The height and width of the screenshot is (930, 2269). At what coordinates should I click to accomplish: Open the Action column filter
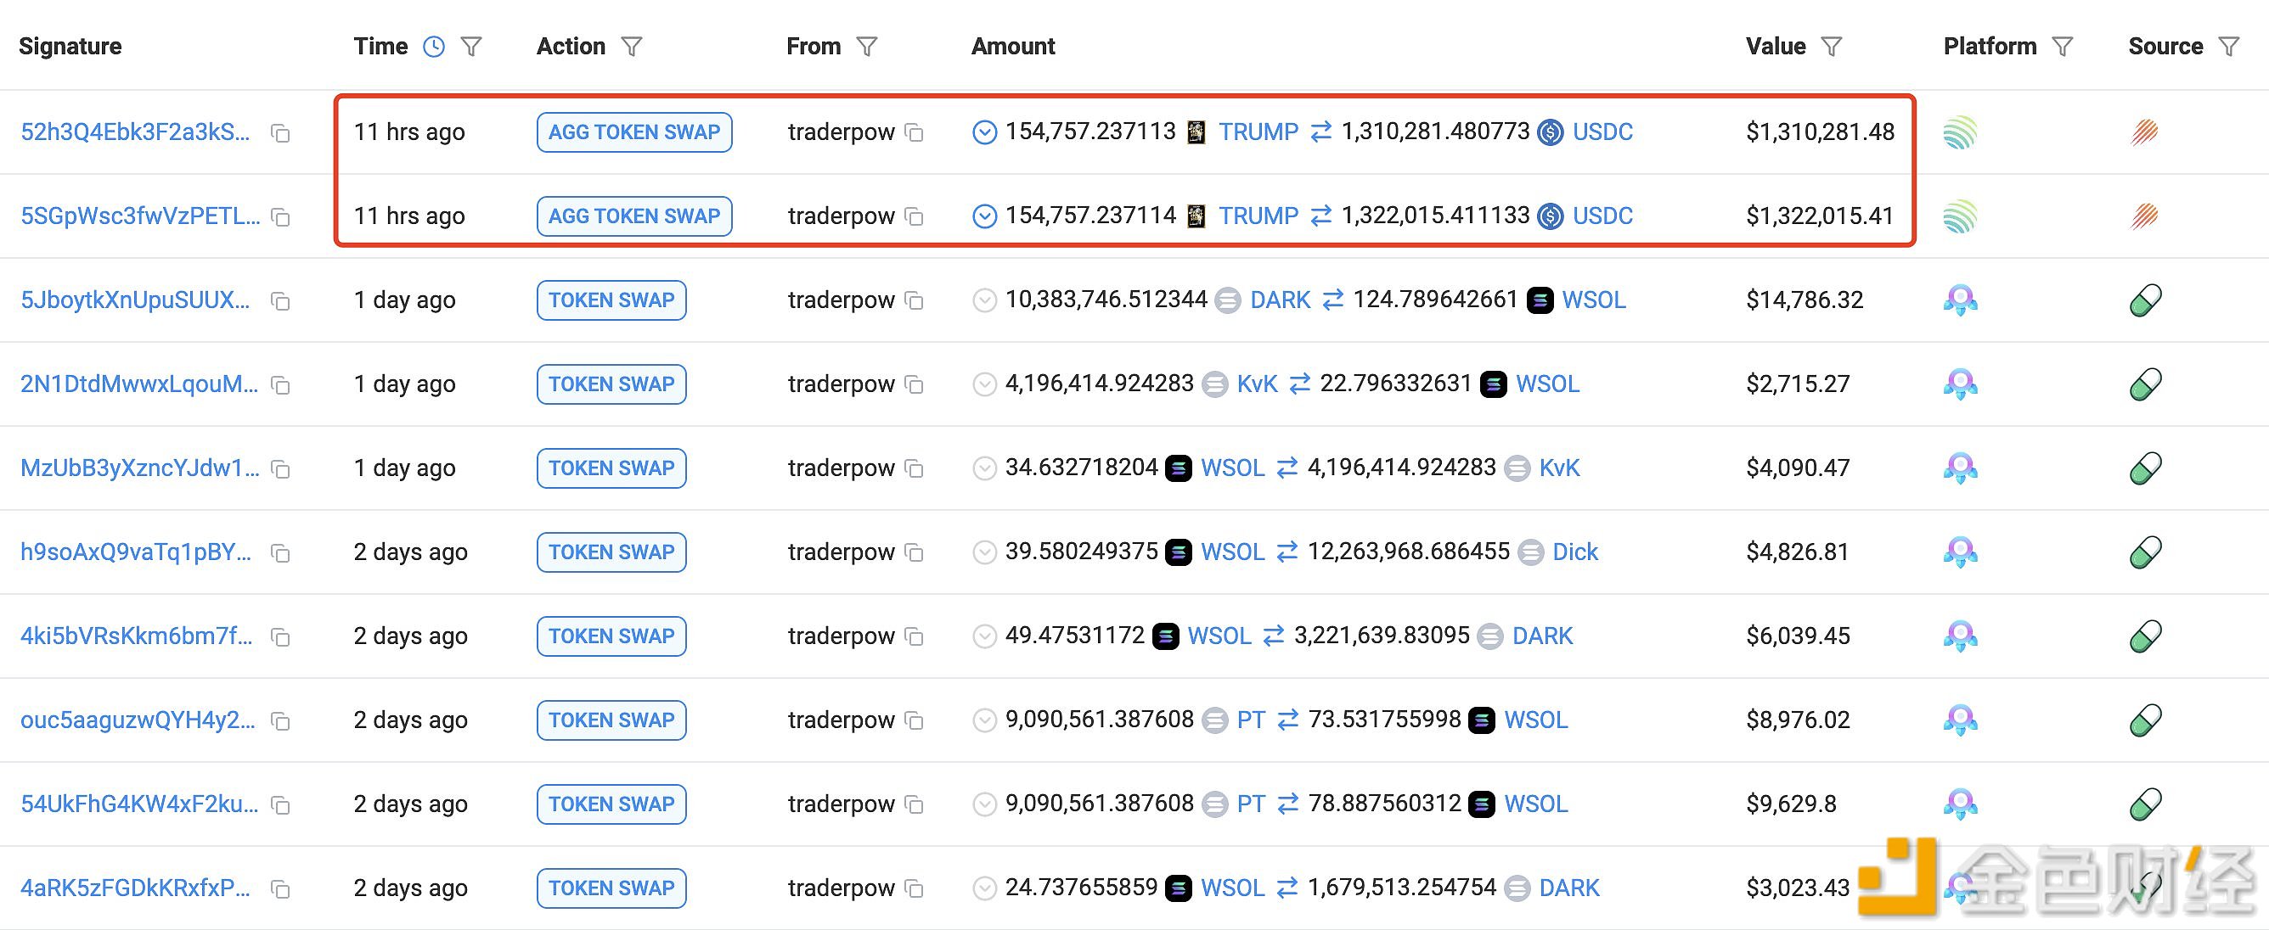click(632, 47)
